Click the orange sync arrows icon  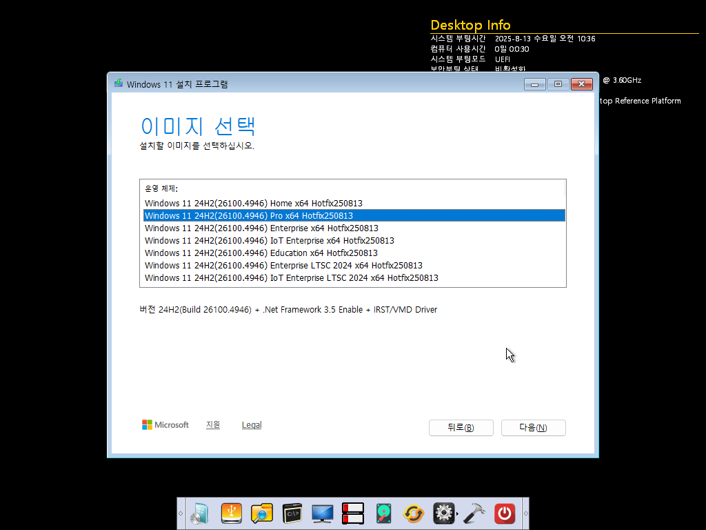(x=414, y=513)
